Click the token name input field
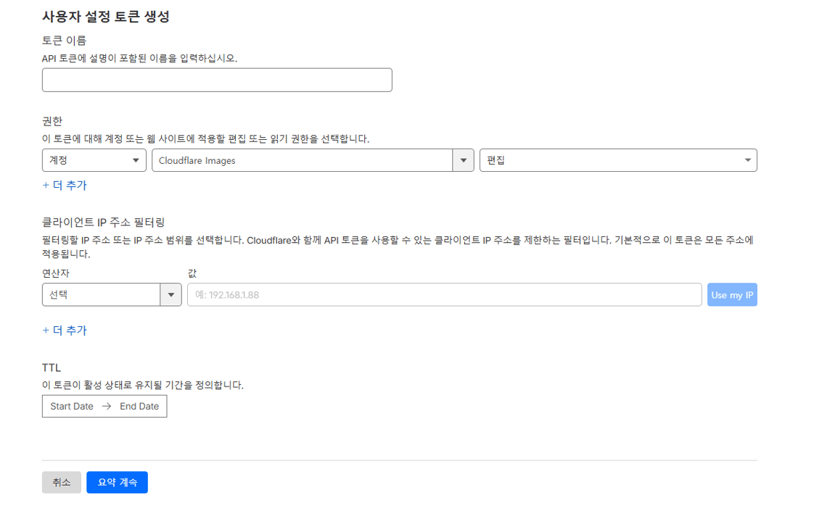The width and height of the screenshot is (814, 522). pyautogui.click(x=216, y=80)
